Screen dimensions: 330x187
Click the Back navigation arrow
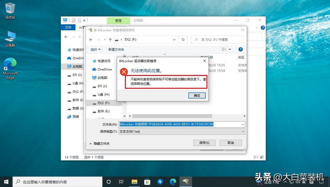coord(91,39)
